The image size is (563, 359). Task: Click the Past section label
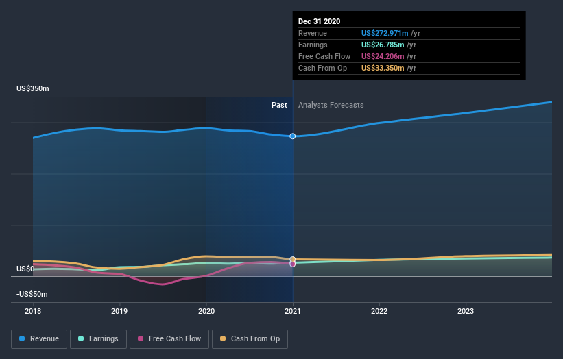279,105
